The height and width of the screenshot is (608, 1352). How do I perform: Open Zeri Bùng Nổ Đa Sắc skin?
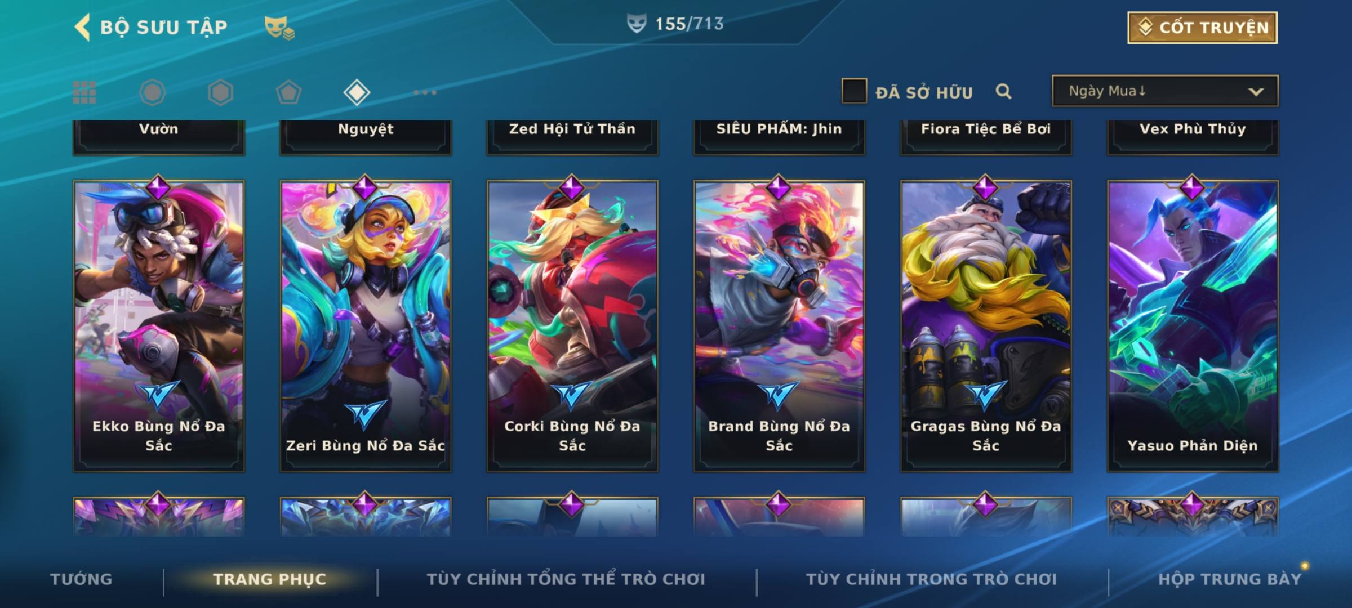click(366, 325)
